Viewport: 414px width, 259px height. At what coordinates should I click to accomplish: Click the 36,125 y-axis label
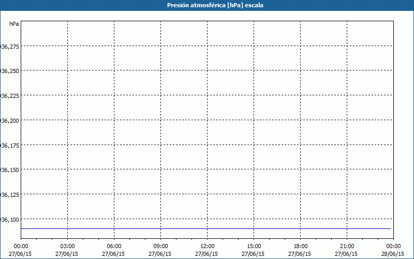[10, 195]
